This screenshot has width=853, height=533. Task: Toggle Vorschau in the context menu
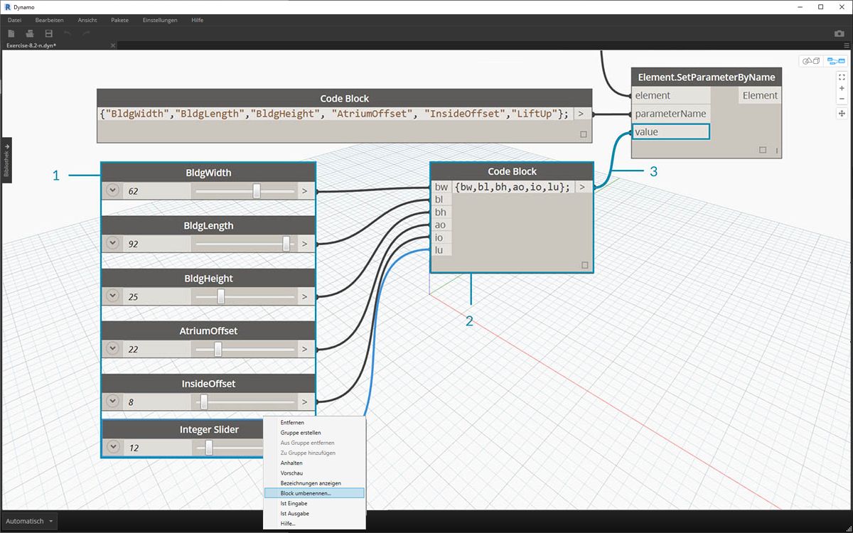(x=314, y=473)
